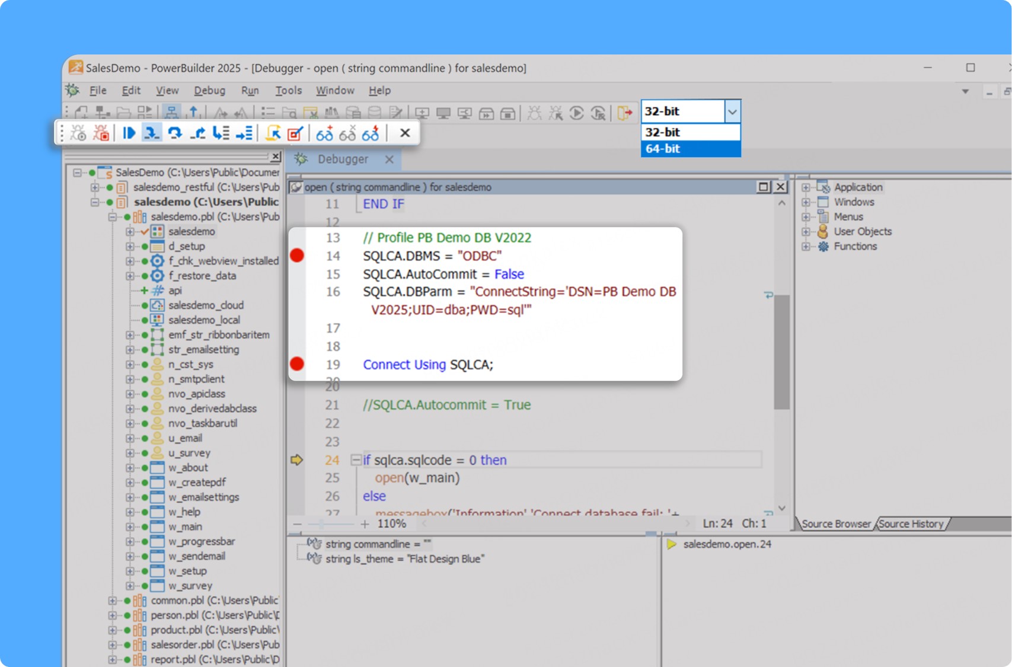The height and width of the screenshot is (667, 1012).
Task: Switch to the Source Browser tab
Action: click(835, 524)
